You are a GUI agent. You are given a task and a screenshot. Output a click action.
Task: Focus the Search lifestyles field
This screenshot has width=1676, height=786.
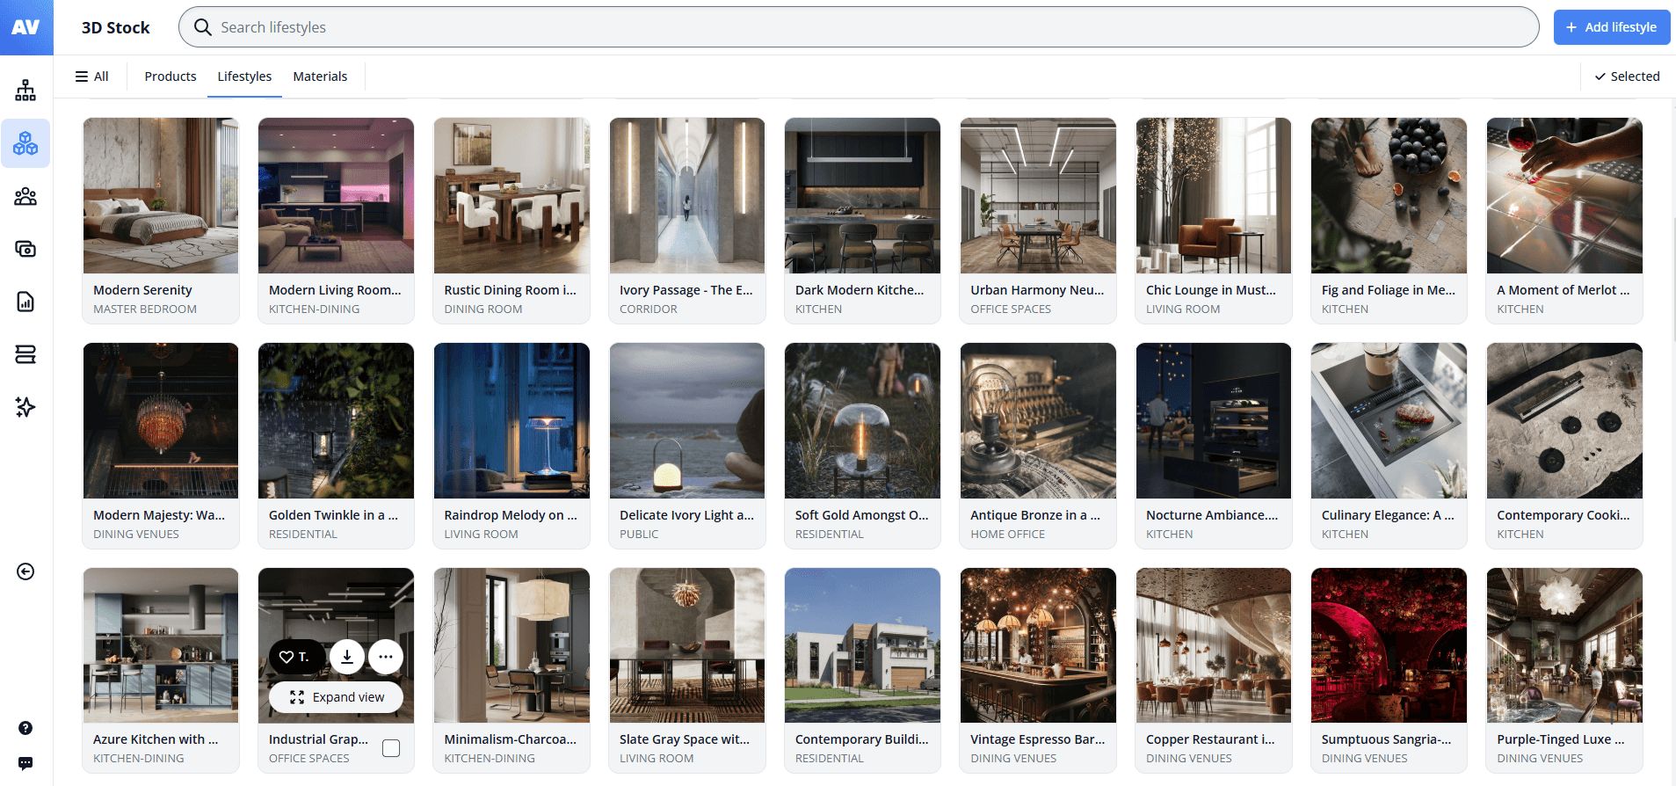[x=859, y=27]
